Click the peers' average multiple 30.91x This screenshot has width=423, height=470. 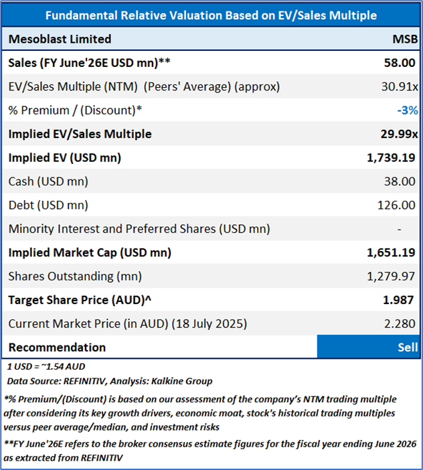coord(400,86)
